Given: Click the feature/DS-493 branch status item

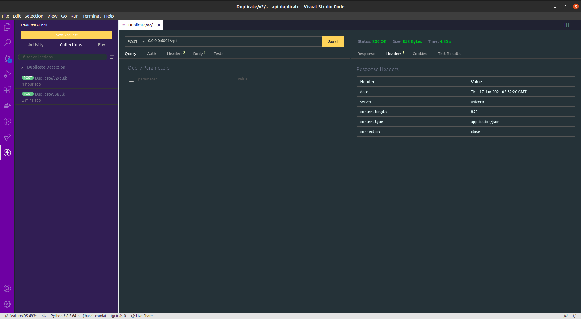Looking at the screenshot, I should click(21, 316).
